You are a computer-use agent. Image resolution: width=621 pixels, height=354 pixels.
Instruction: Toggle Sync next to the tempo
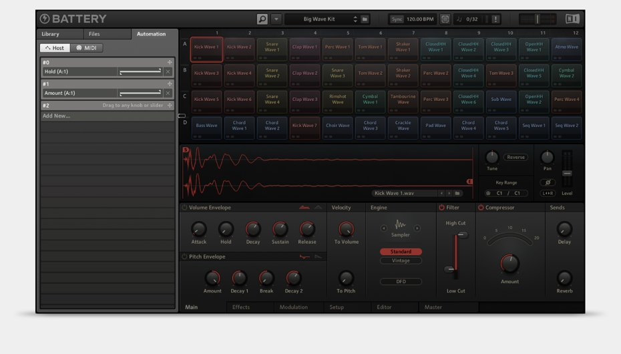coord(397,19)
